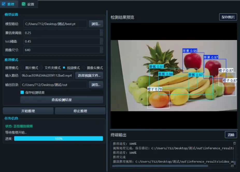Image resolution: width=240 pixels, height=172 pixels.
Task: Click the green checkmark icon on 设置 tab
Action: click(23, 4)
